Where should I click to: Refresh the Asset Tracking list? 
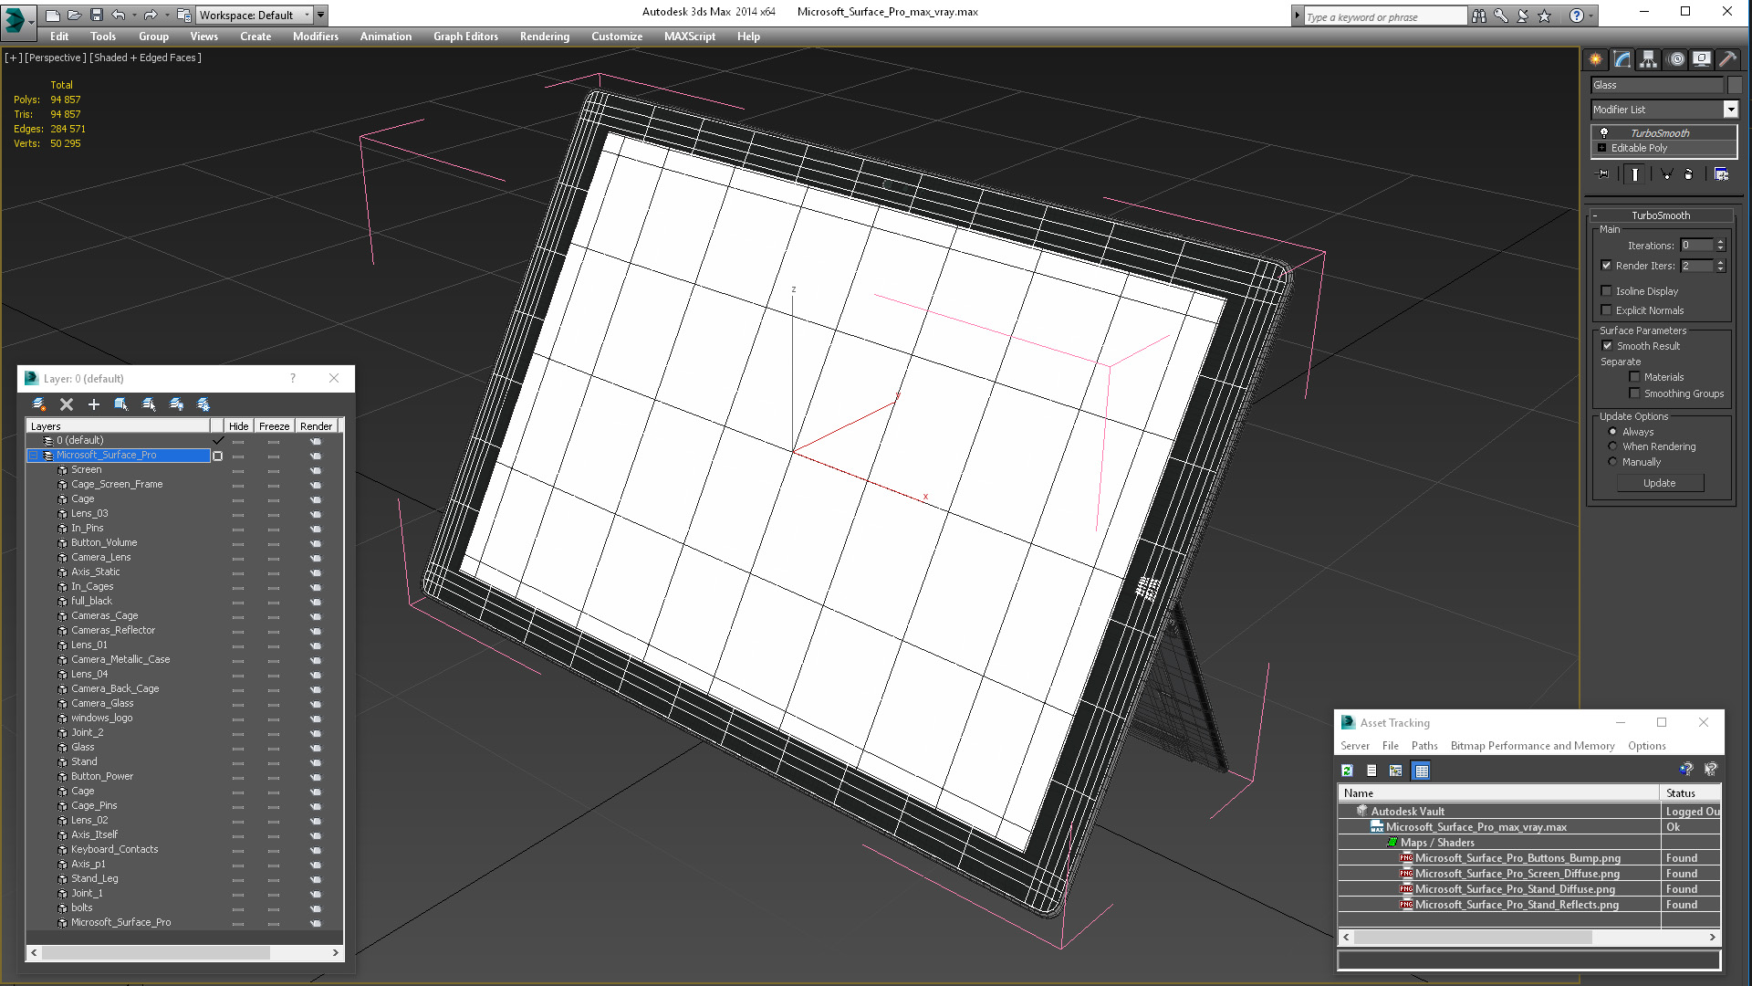point(1347,771)
